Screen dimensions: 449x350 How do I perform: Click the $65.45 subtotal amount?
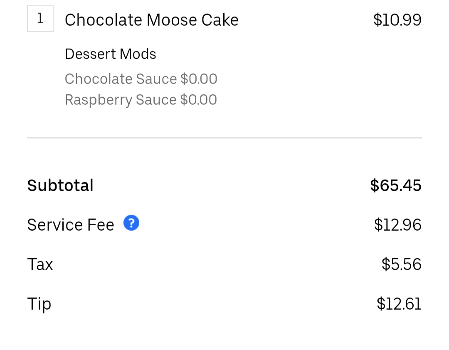click(x=395, y=185)
